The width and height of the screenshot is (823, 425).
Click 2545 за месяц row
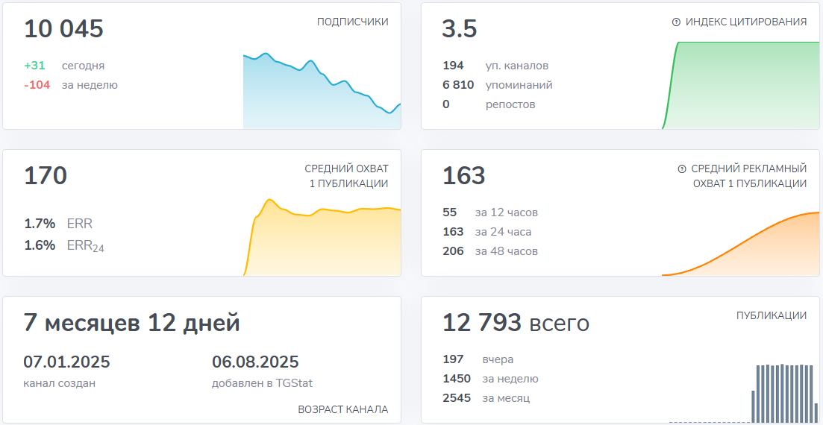tap(486, 398)
